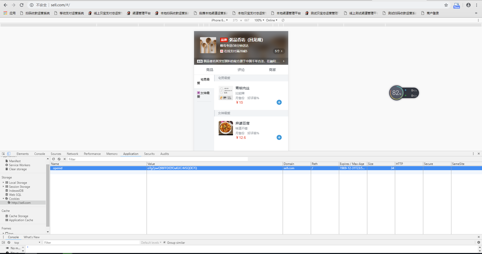Select Service Workers in the sidebar

pyautogui.click(x=19, y=165)
